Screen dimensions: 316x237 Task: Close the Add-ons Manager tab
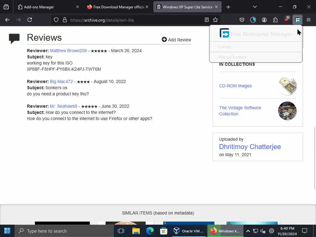pos(77,7)
